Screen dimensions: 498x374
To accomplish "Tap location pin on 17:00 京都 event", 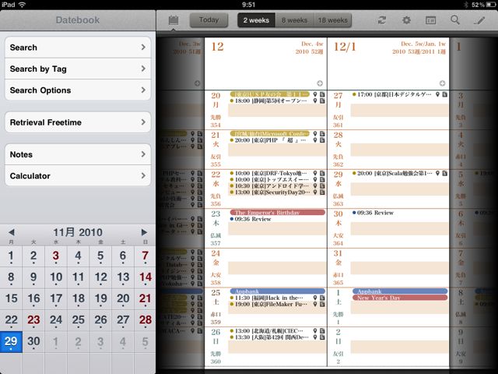I will pyautogui.click(x=437, y=94).
